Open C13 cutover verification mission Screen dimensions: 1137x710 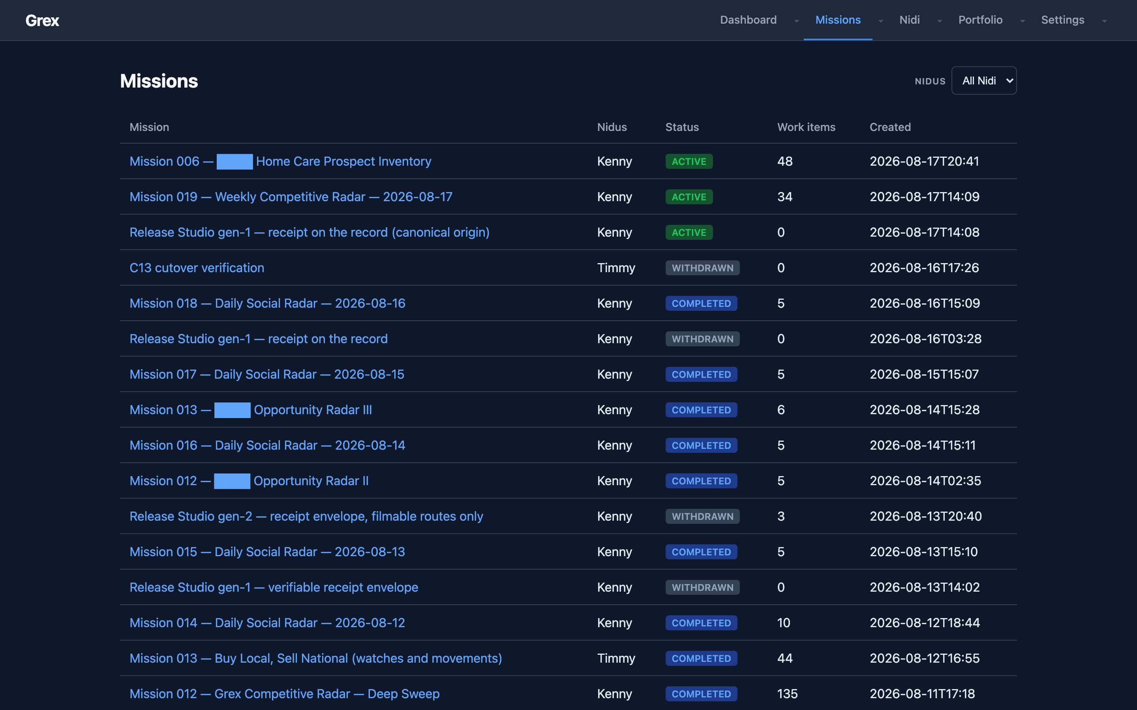click(x=197, y=268)
